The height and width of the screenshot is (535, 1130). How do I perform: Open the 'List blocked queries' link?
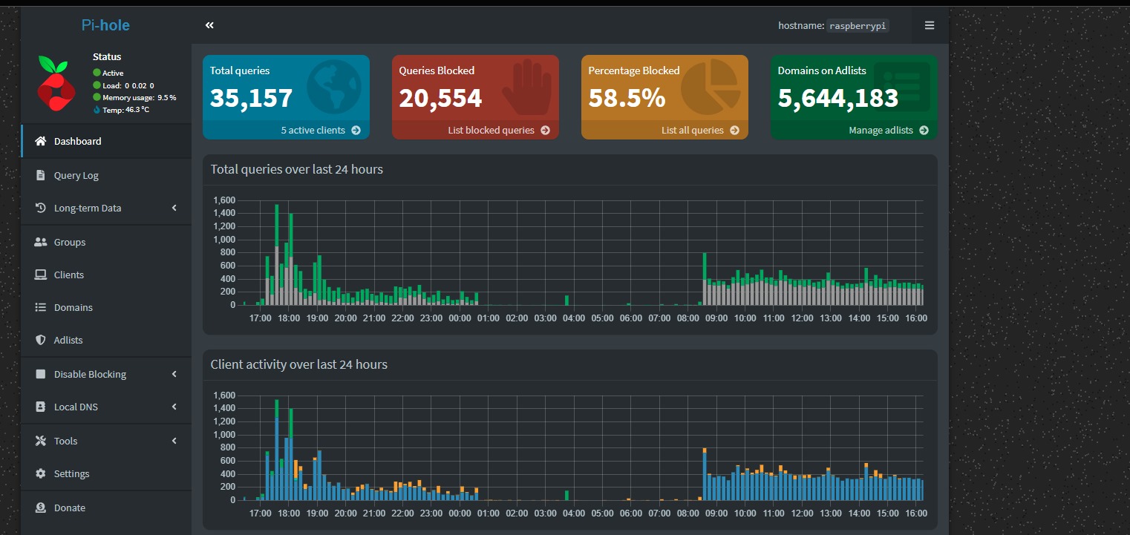498,130
